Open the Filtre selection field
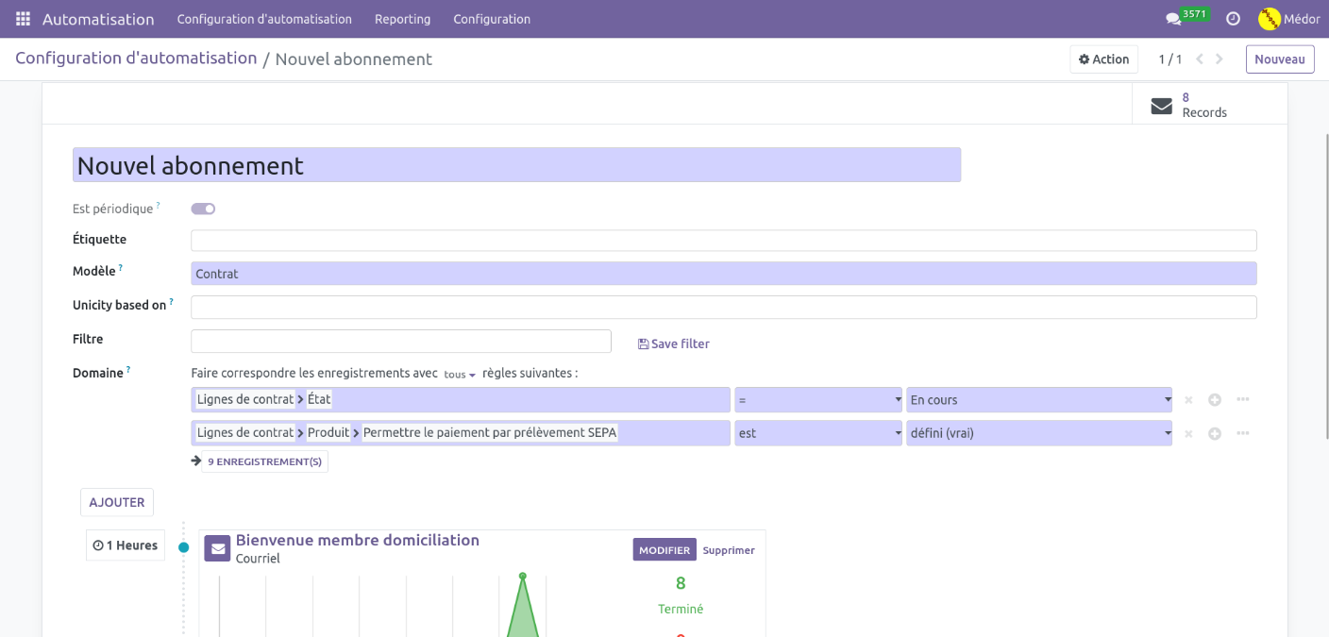The width and height of the screenshot is (1329, 637). click(x=401, y=341)
